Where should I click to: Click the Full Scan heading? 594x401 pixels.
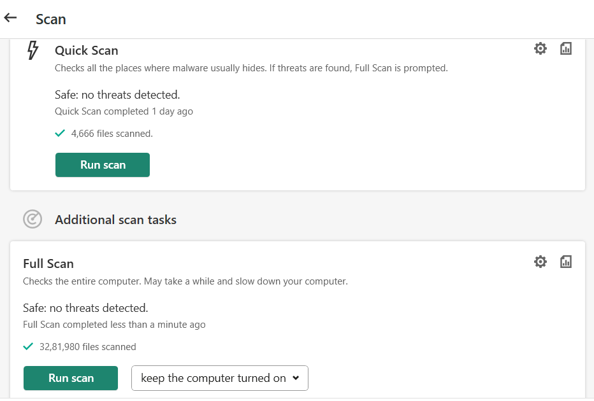[x=48, y=264]
